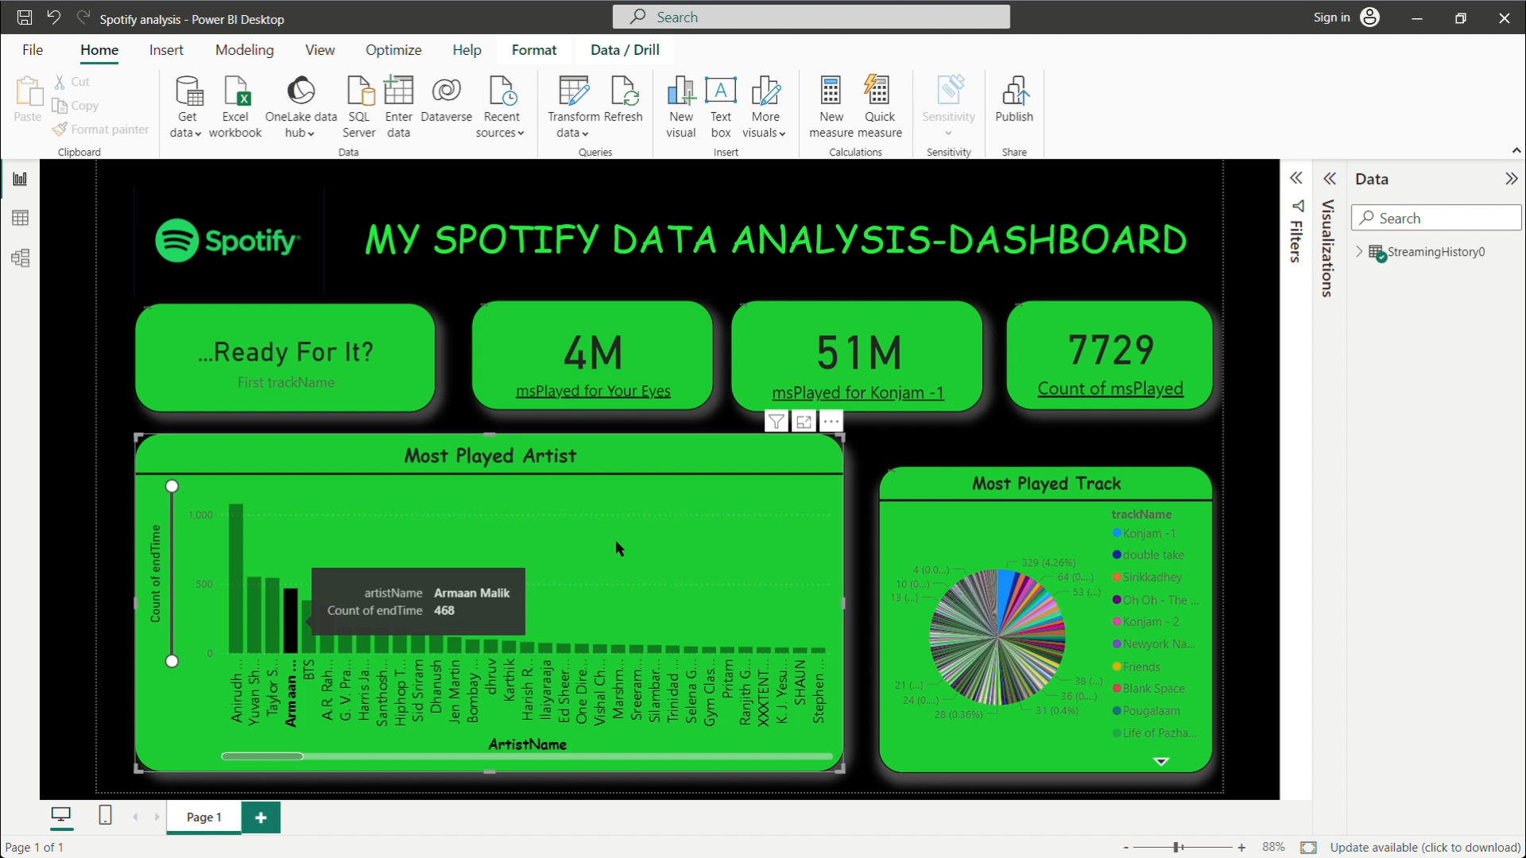
Task: Click the Count of msPlayed card
Action: pos(1110,354)
